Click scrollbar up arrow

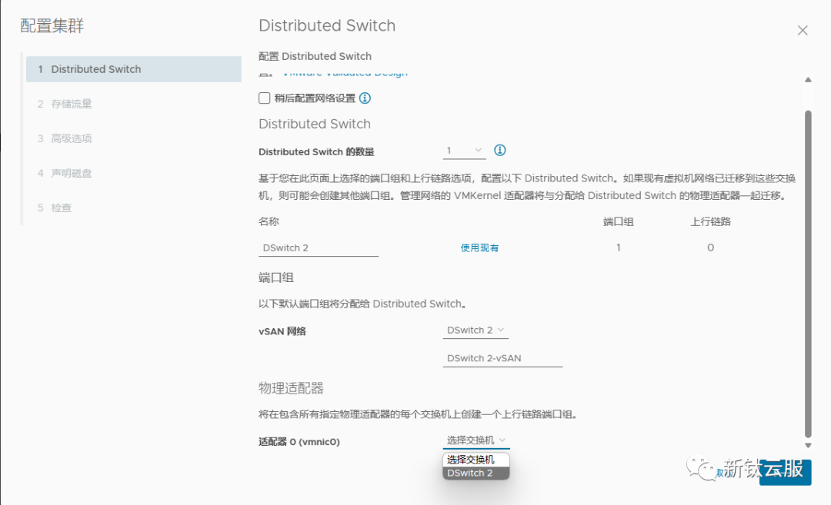click(808, 80)
